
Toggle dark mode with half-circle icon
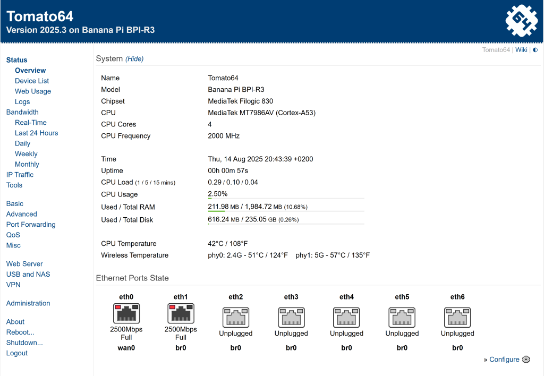pos(535,50)
